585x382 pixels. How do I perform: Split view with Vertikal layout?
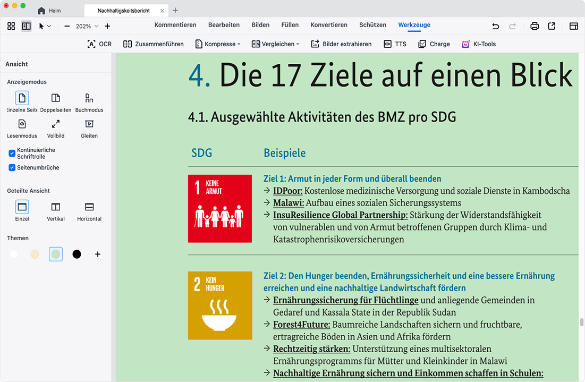click(56, 207)
